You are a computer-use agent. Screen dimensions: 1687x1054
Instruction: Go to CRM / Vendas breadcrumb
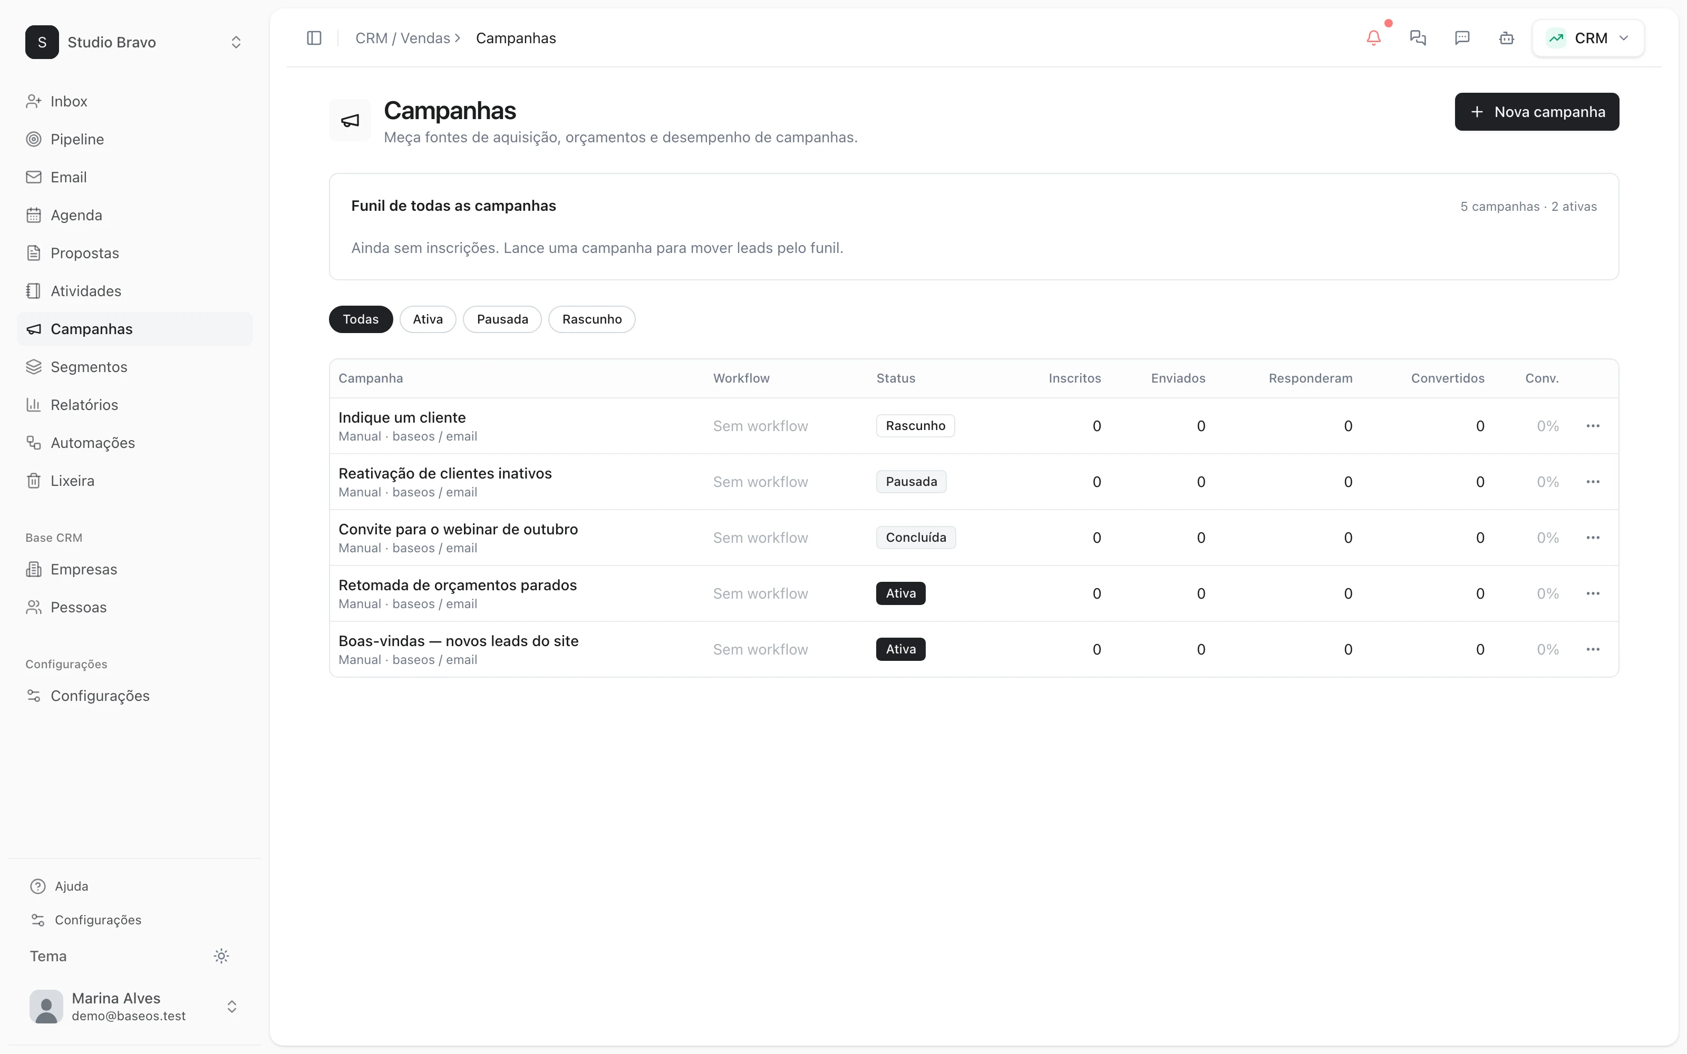402,38
